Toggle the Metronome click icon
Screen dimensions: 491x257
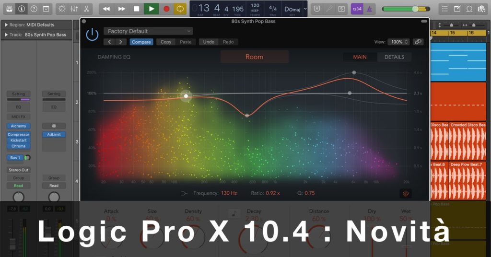point(370,9)
